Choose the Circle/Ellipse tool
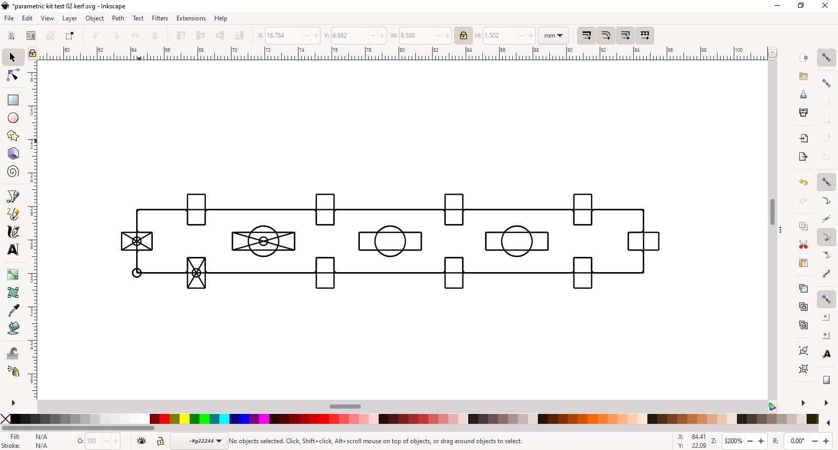Image resolution: width=838 pixels, height=450 pixels. (x=13, y=118)
